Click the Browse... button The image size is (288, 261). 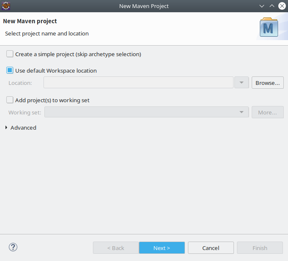tap(268, 83)
